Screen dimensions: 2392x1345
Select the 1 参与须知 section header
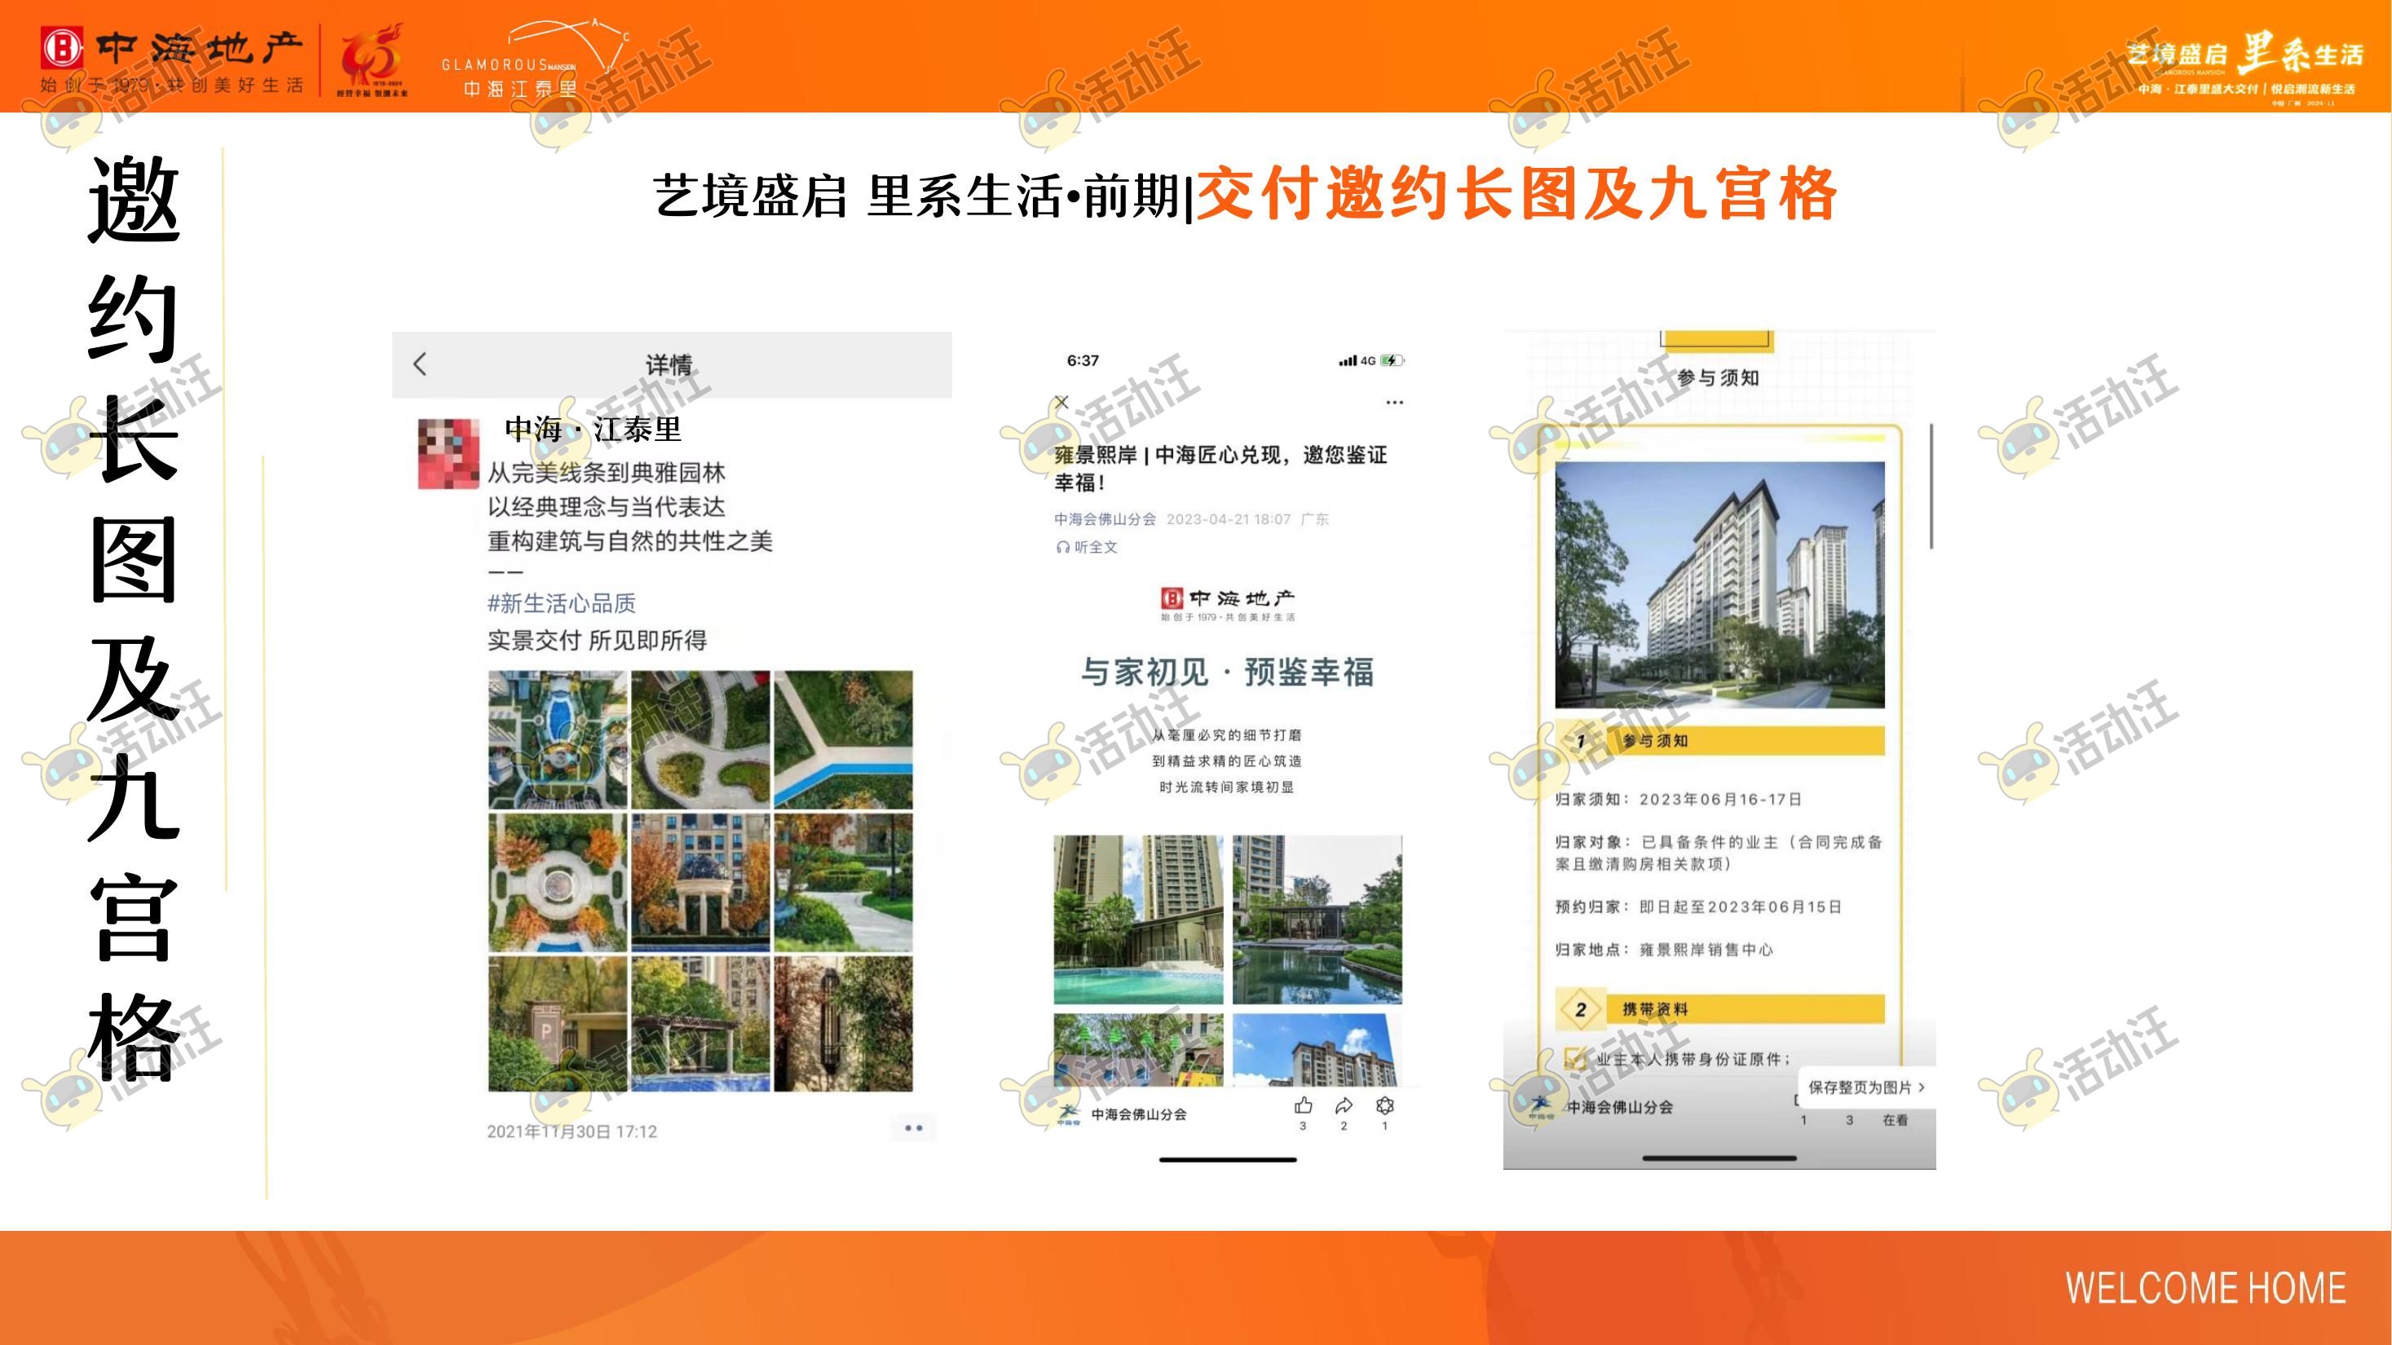[1719, 741]
